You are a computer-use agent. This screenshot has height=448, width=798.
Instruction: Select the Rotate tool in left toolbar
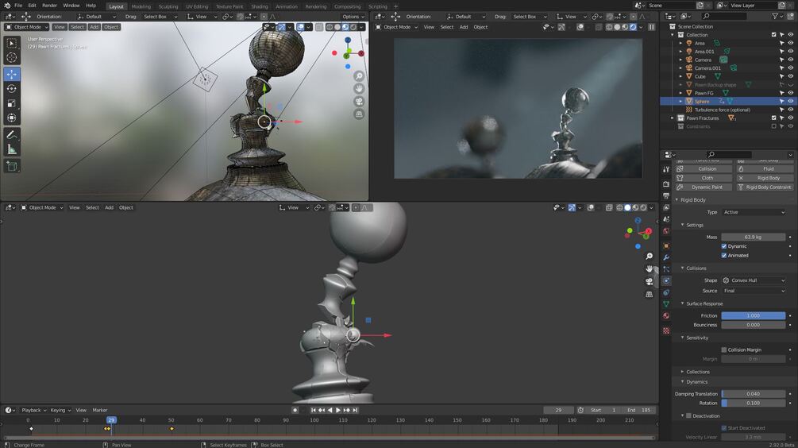[12, 89]
